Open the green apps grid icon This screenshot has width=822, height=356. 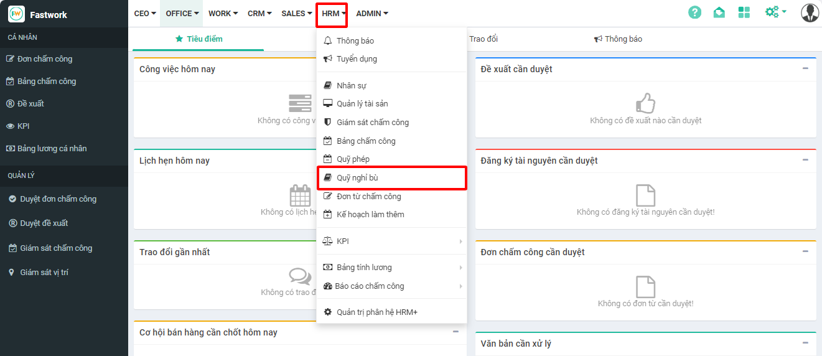tap(744, 12)
